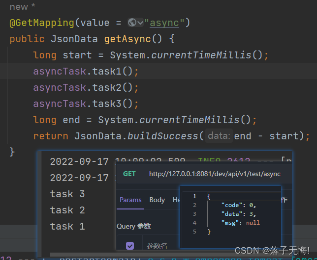The height and width of the screenshot is (260, 317).
Task: Click the @GetMapping annotation
Action: click(x=42, y=23)
